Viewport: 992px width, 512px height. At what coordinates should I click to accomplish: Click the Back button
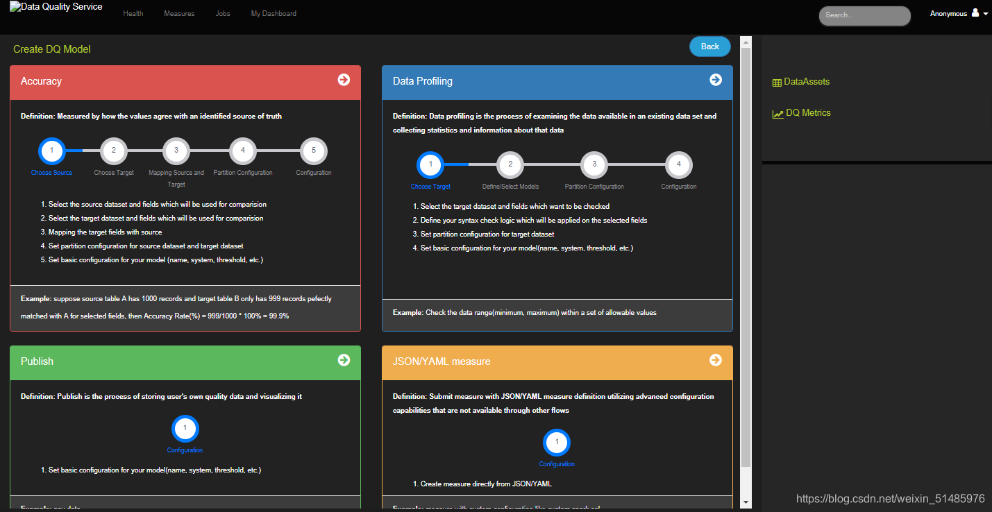(x=710, y=46)
